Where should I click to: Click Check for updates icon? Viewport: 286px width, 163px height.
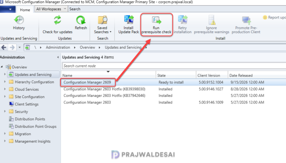click(58, 20)
